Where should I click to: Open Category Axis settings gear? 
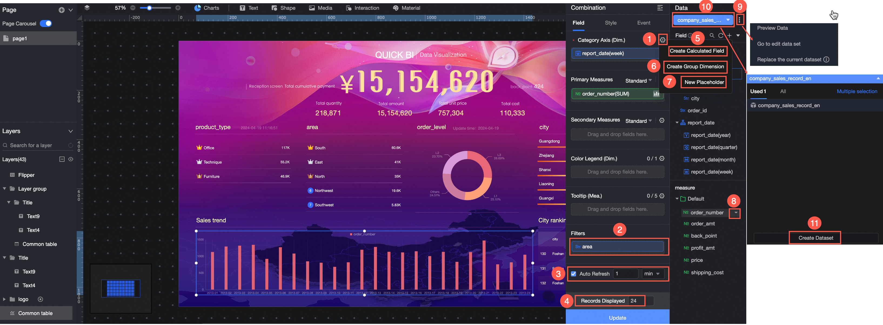tap(663, 40)
